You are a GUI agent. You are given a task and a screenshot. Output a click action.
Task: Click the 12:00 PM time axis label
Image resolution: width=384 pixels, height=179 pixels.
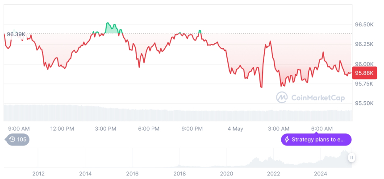click(x=62, y=129)
